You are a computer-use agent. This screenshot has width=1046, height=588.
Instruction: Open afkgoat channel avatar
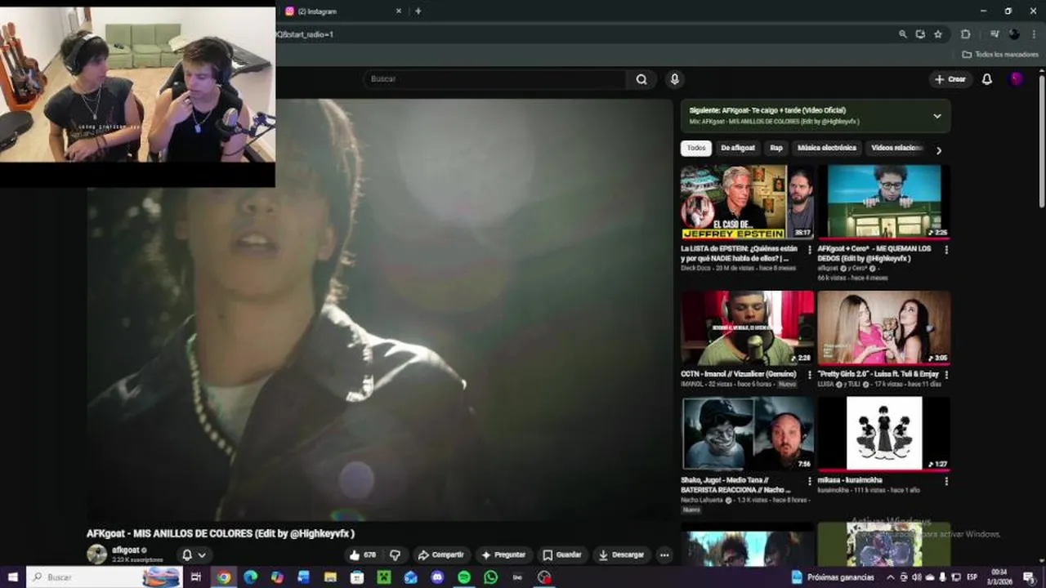pos(97,554)
